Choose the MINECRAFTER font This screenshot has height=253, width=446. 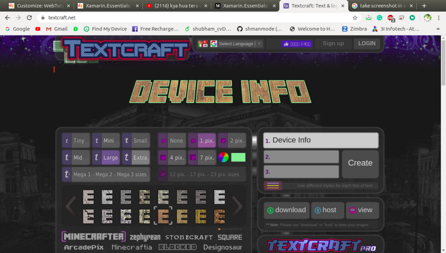[x=94, y=236]
